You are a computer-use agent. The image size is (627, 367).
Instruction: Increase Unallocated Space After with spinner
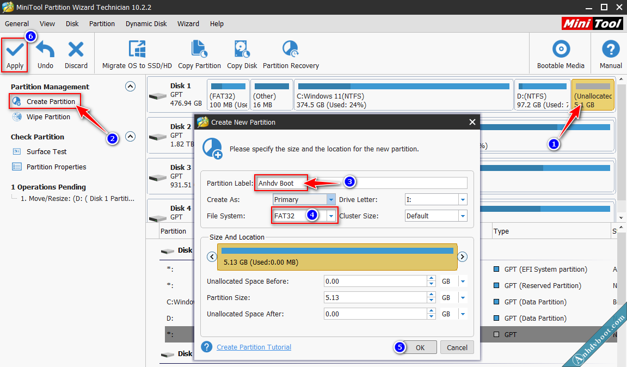pyautogui.click(x=431, y=311)
